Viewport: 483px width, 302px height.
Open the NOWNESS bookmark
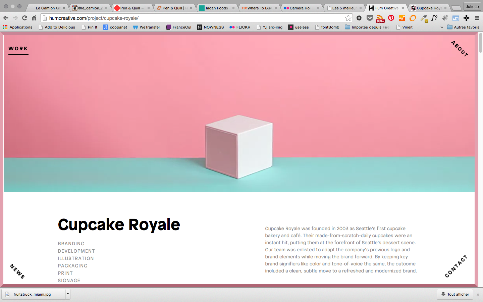210,27
